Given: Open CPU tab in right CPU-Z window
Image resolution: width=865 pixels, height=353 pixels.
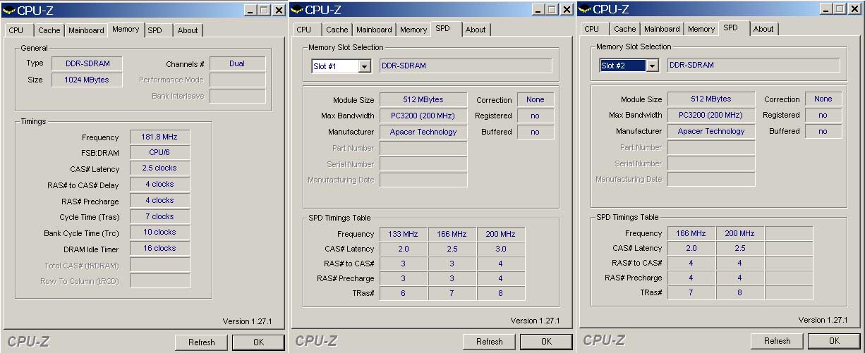Looking at the screenshot, I should point(592,29).
